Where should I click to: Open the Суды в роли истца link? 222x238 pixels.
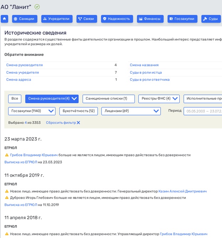point(146,72)
